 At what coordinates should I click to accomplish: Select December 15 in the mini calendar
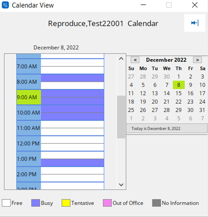pyautogui.click(x=179, y=93)
